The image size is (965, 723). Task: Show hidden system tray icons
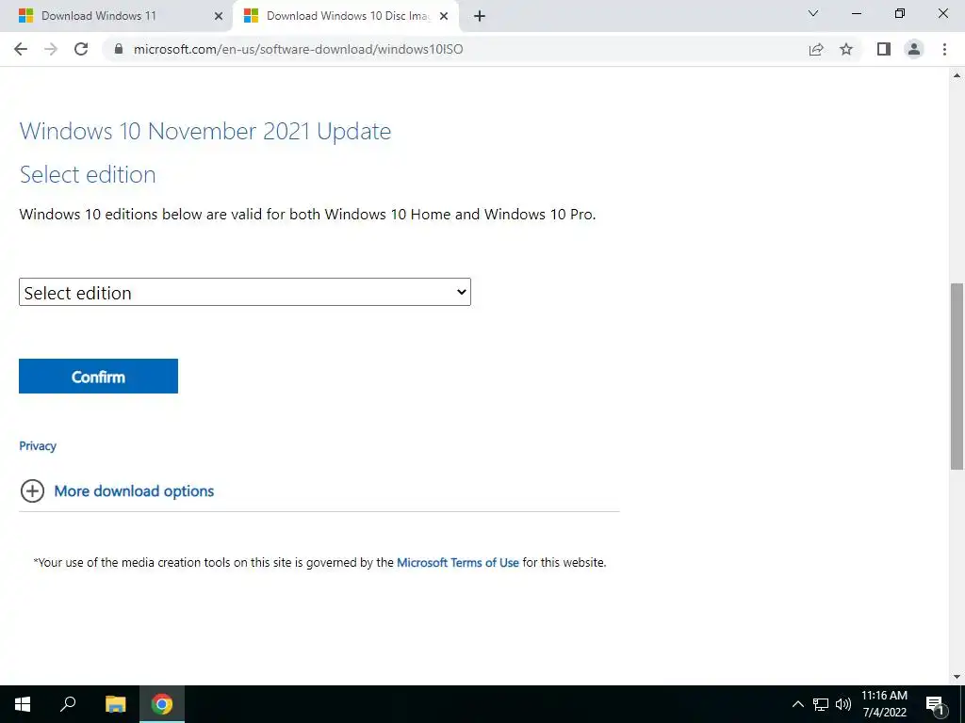797,704
